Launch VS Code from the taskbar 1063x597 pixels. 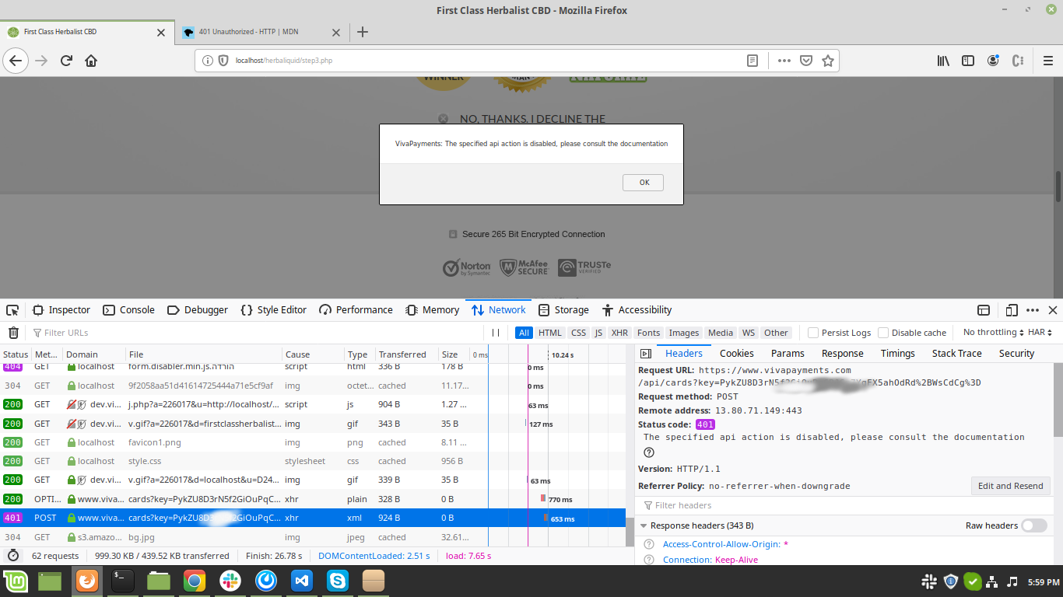click(301, 581)
